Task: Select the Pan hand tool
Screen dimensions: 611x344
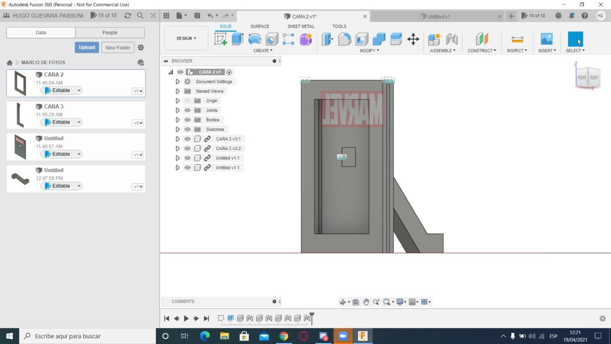Action: [x=366, y=302]
